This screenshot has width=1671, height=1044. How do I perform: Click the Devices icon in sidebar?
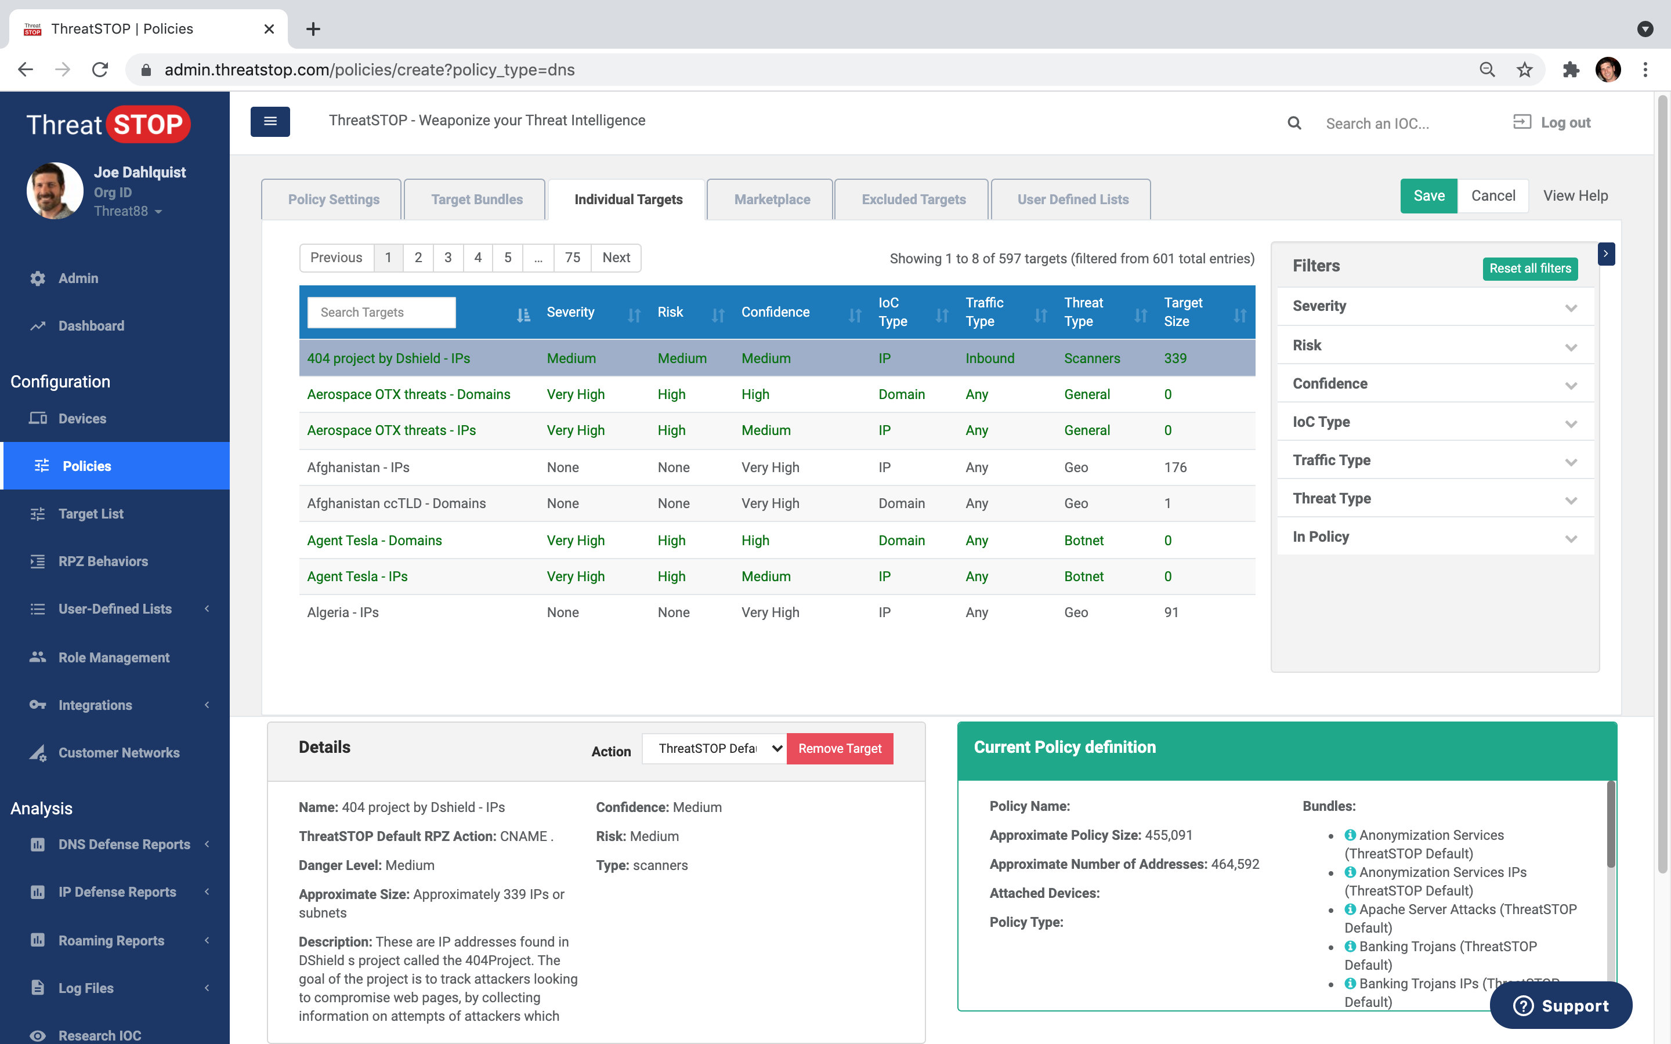[37, 418]
